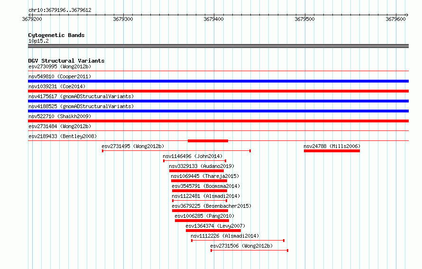
Task: Click nsv1069445 (Thareja2015) variant label
Action: coord(205,176)
